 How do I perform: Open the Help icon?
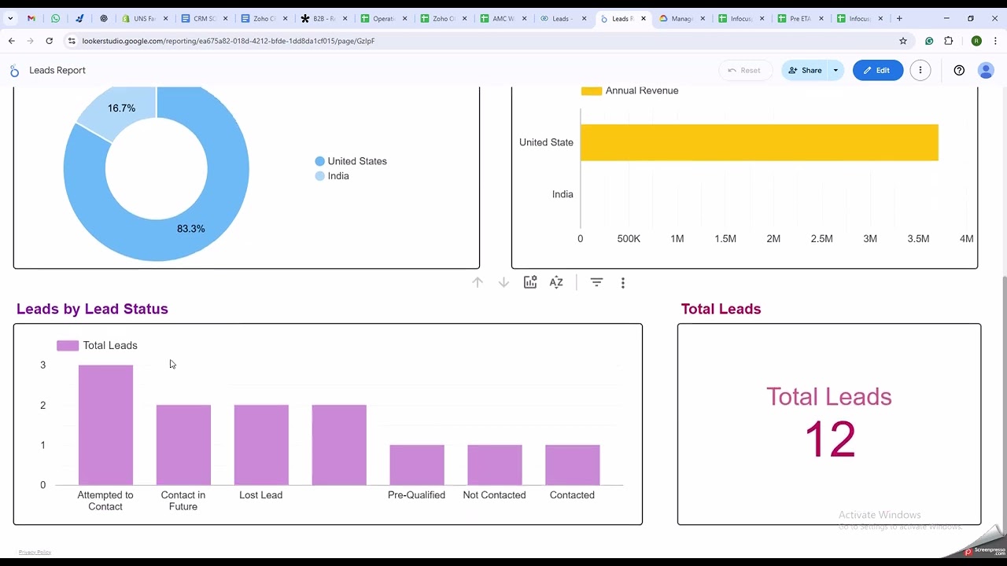pos(959,70)
